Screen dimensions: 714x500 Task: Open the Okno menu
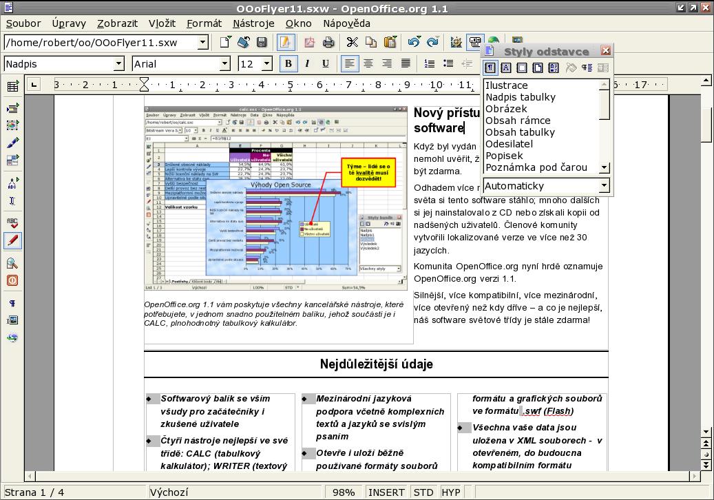pyautogui.click(x=299, y=23)
